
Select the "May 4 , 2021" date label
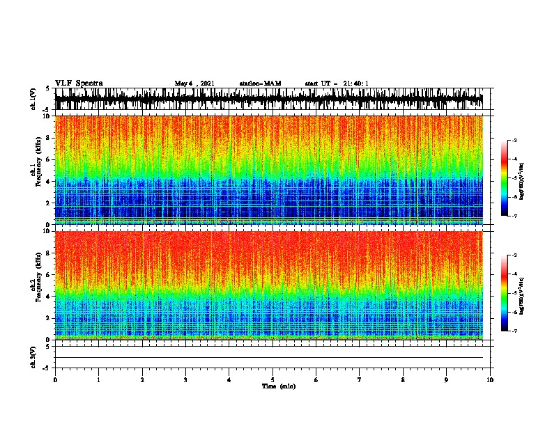(x=194, y=84)
